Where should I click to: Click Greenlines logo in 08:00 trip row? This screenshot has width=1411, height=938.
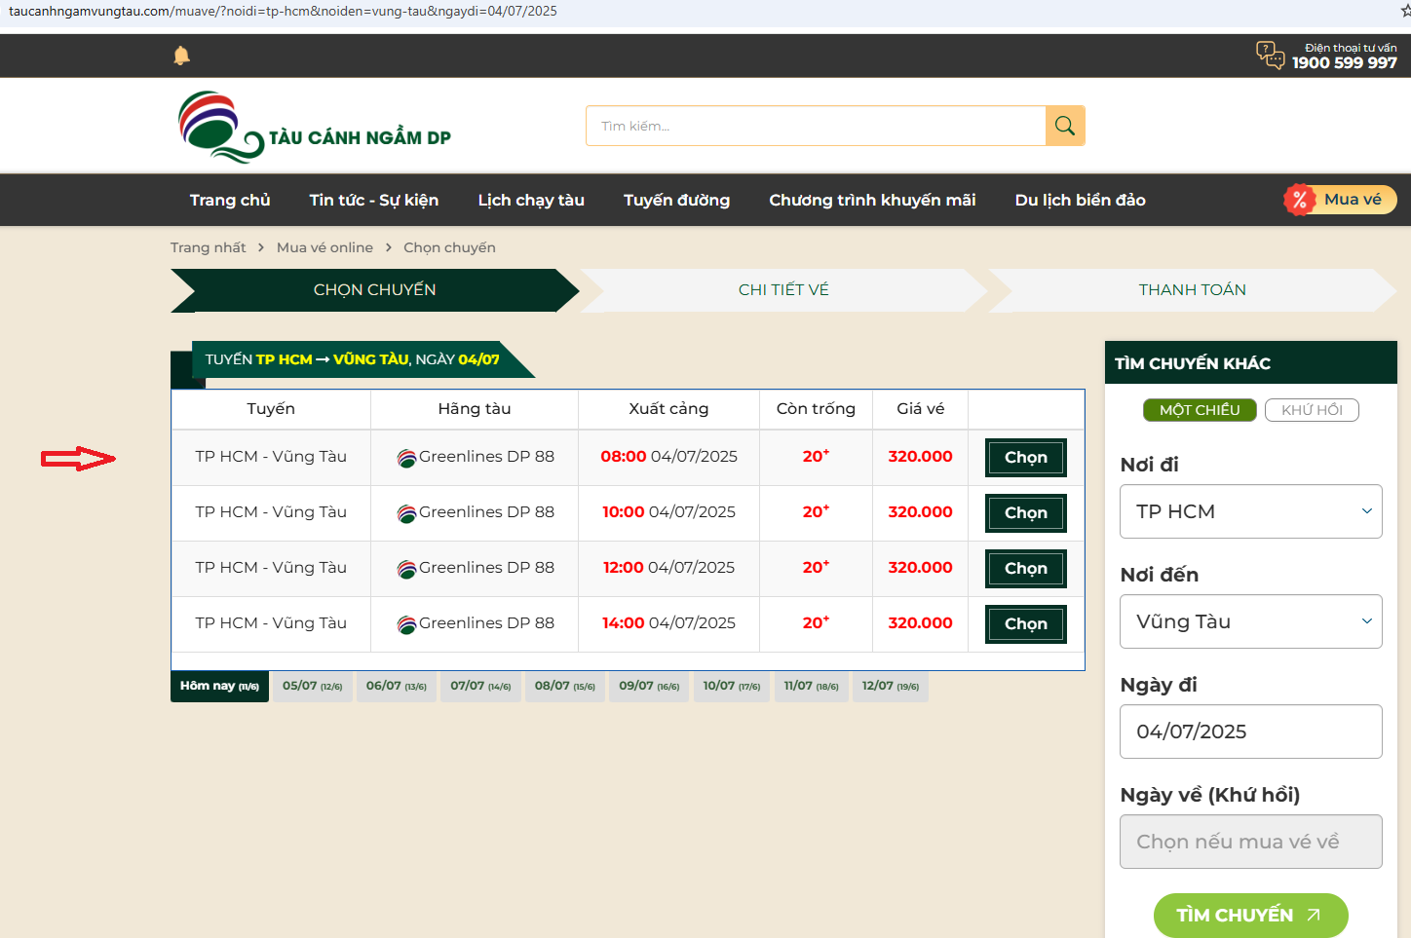click(x=406, y=458)
